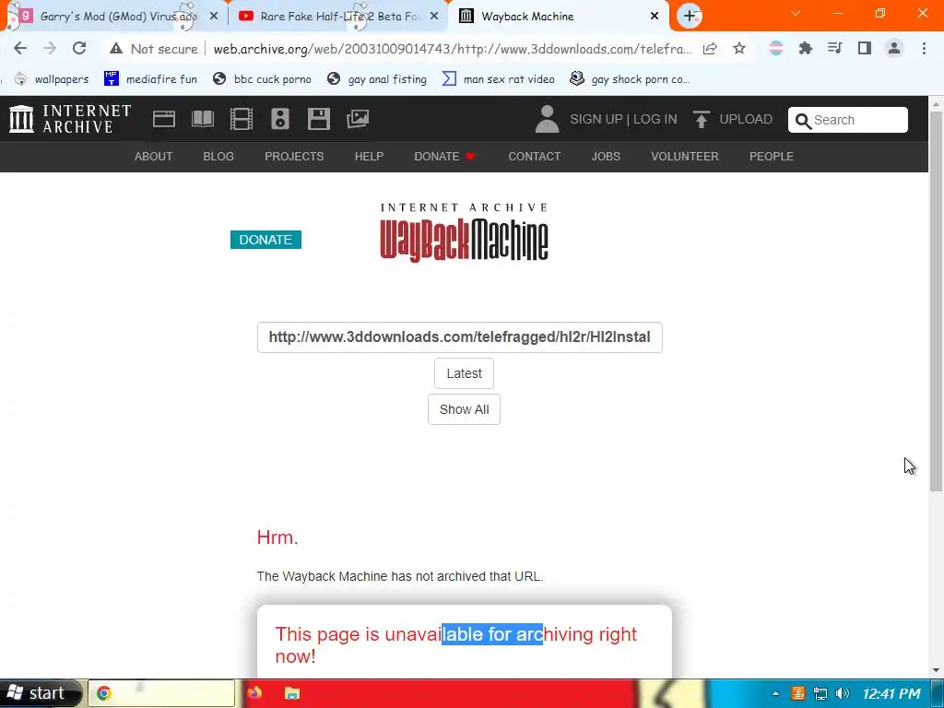Screen dimensions: 944x708
Task: Switch to Garry's Mod Virus tab
Action: (114, 17)
